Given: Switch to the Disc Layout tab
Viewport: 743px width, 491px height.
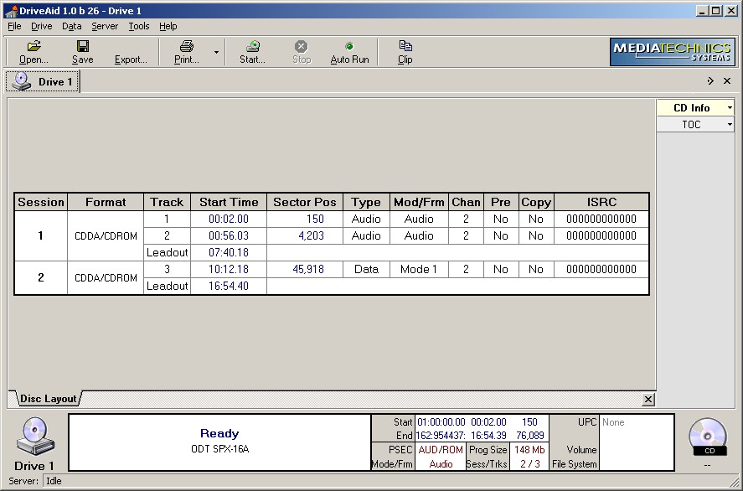Looking at the screenshot, I should (47, 399).
